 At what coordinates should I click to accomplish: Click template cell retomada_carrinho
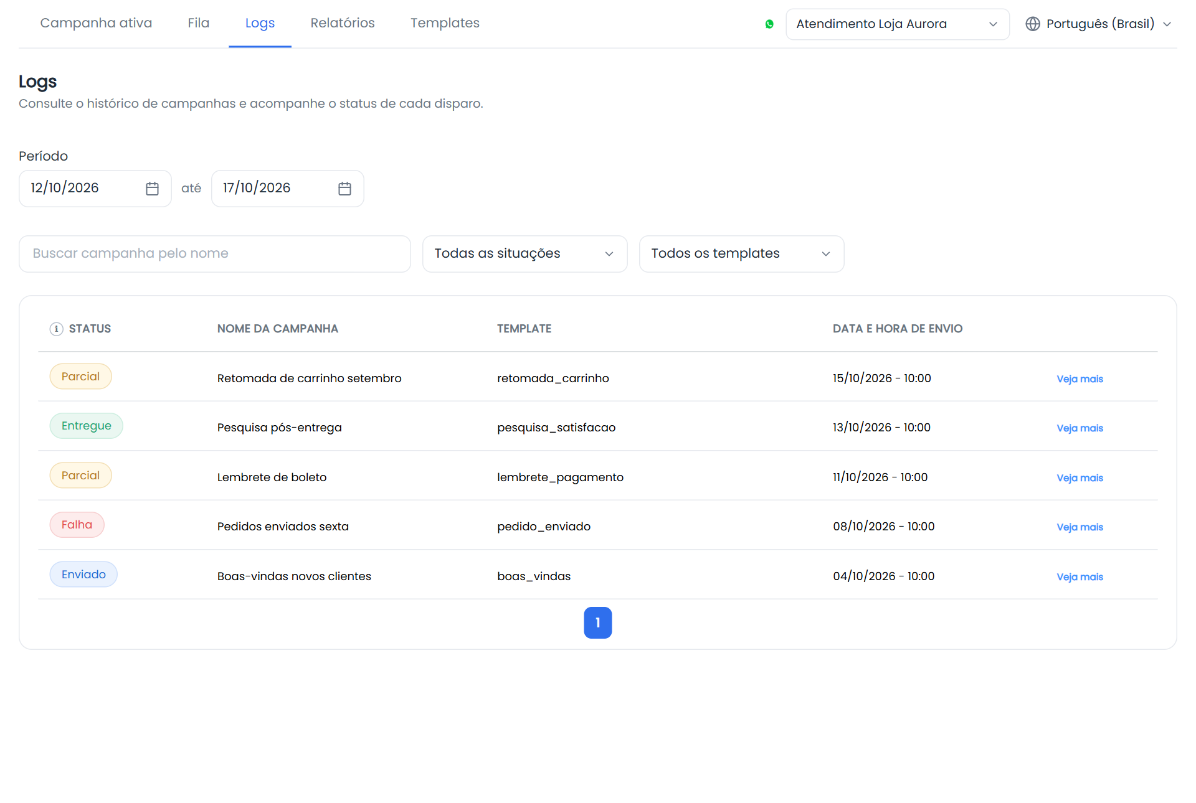[553, 378]
